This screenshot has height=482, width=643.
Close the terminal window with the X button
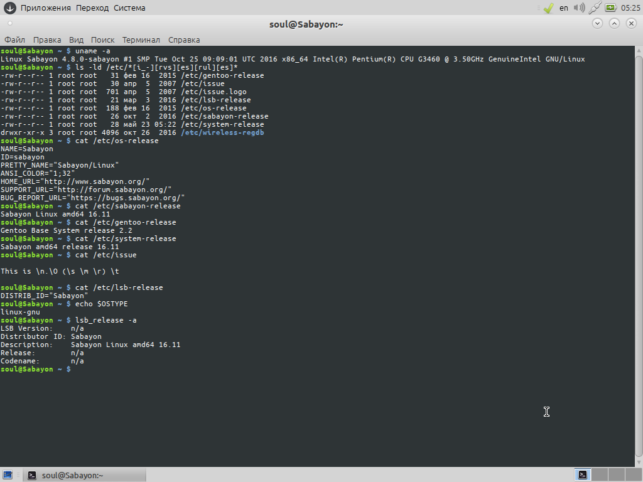point(632,23)
